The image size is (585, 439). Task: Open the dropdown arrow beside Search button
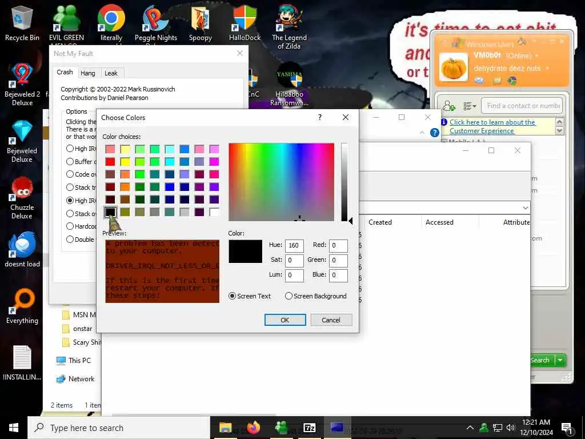pyautogui.click(x=560, y=360)
